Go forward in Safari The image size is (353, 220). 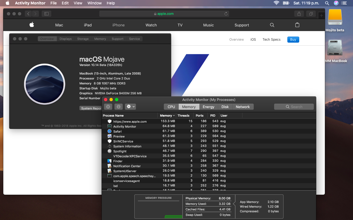pyautogui.click(x=36, y=14)
